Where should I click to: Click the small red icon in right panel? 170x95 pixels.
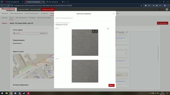[x=126, y=53]
